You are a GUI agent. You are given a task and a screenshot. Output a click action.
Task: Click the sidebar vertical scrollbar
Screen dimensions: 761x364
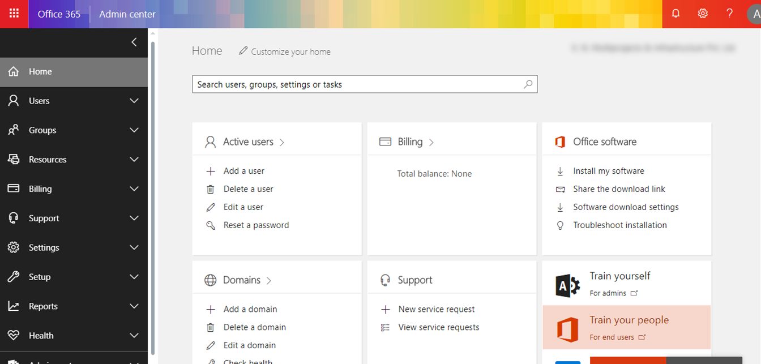(152, 192)
